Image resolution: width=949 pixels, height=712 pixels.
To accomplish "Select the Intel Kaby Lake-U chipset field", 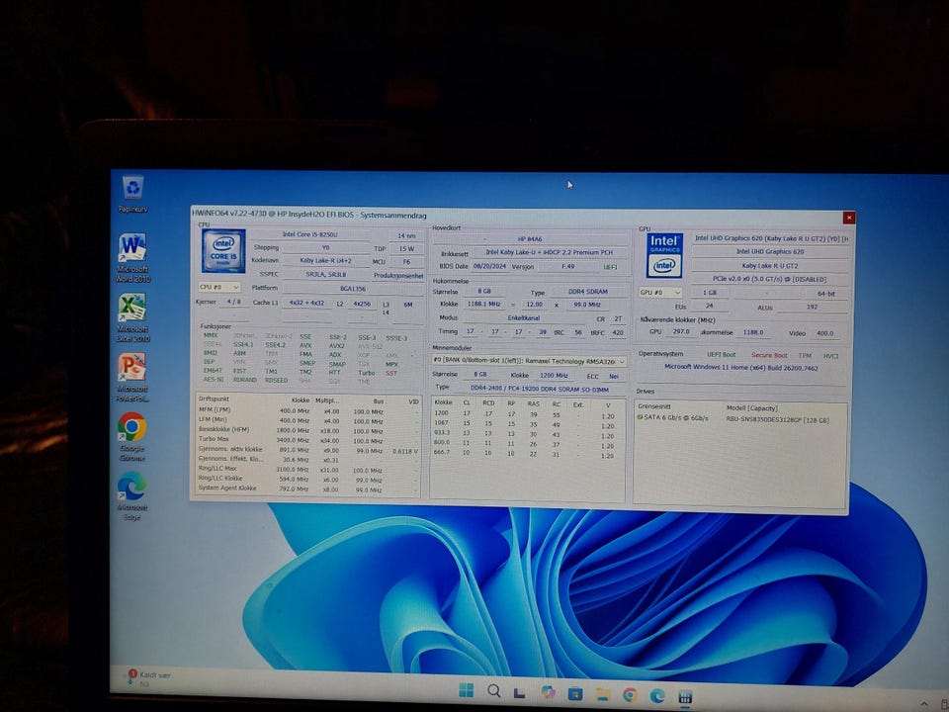I will 549,252.
